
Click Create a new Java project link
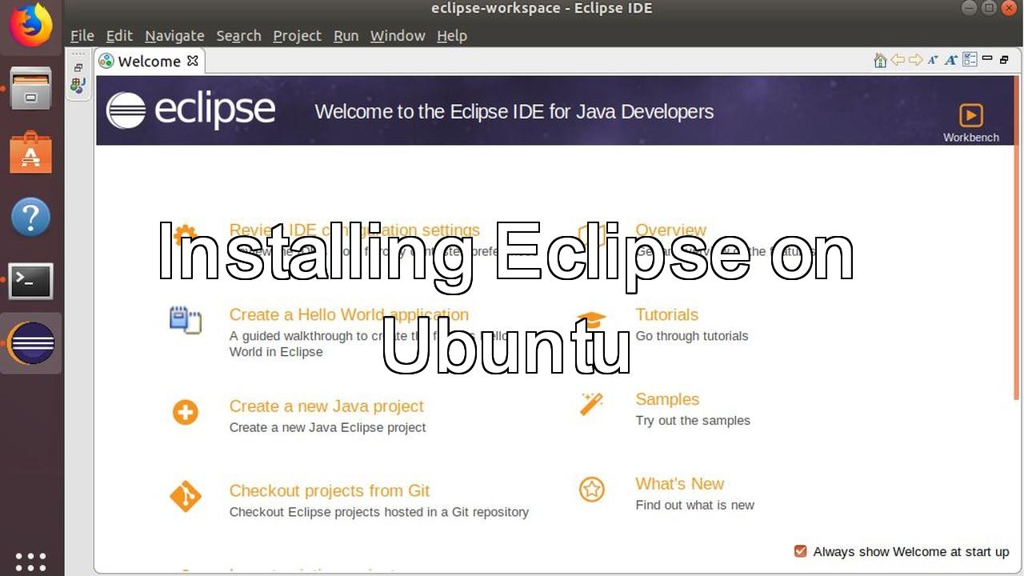(x=326, y=406)
